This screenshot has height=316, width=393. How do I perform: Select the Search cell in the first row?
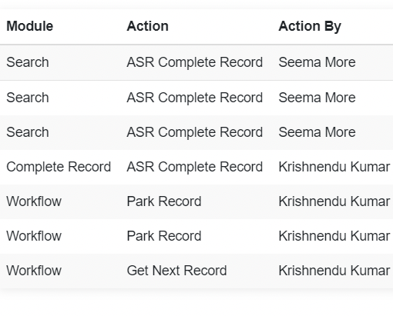tap(28, 62)
